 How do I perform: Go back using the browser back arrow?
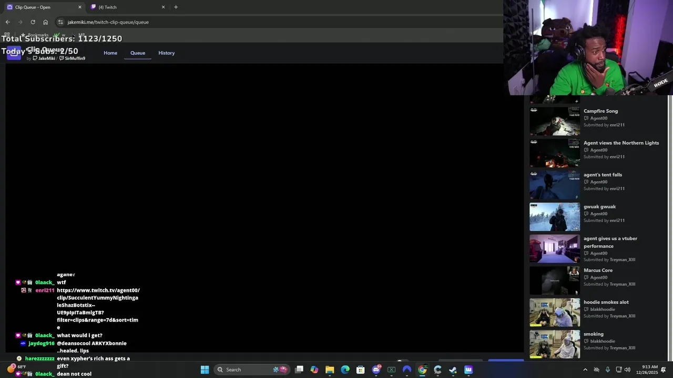[x=7, y=22]
